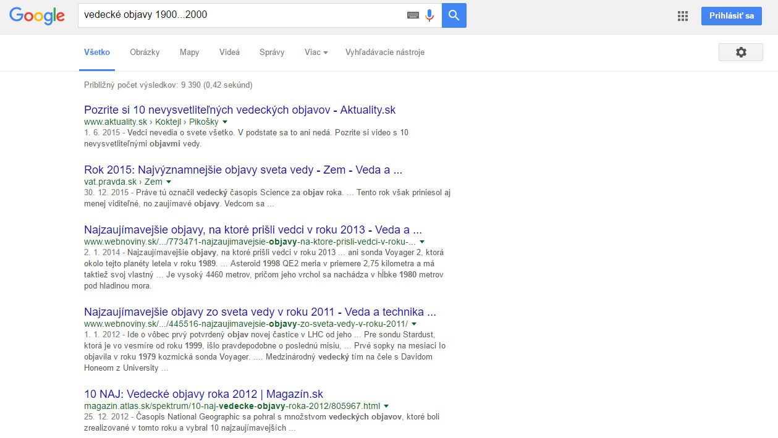Image resolution: width=778 pixels, height=438 pixels.
Task: Expand arrow next to vat.pravda.sk URL
Action: coord(169,182)
